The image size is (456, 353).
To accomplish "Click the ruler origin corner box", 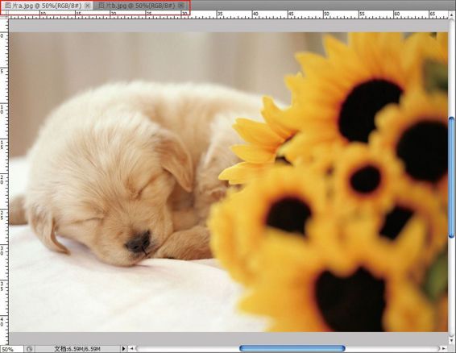I will click(4, 15).
